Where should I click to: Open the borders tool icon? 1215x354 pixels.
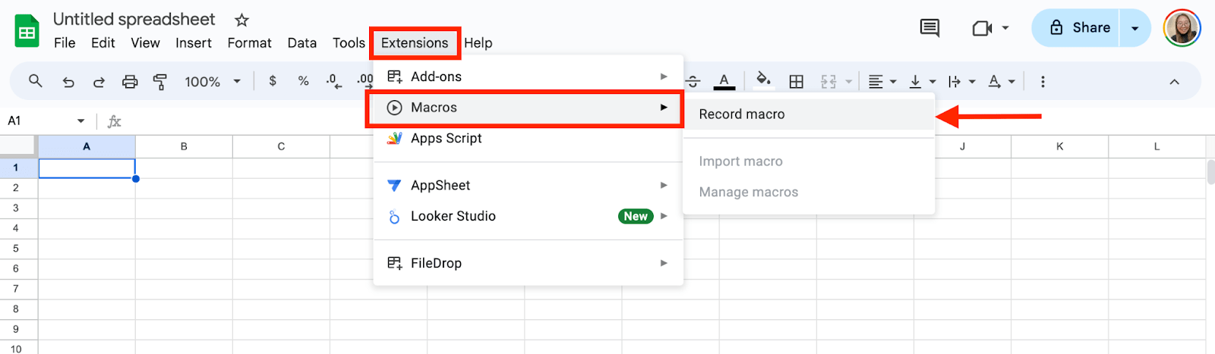point(796,81)
